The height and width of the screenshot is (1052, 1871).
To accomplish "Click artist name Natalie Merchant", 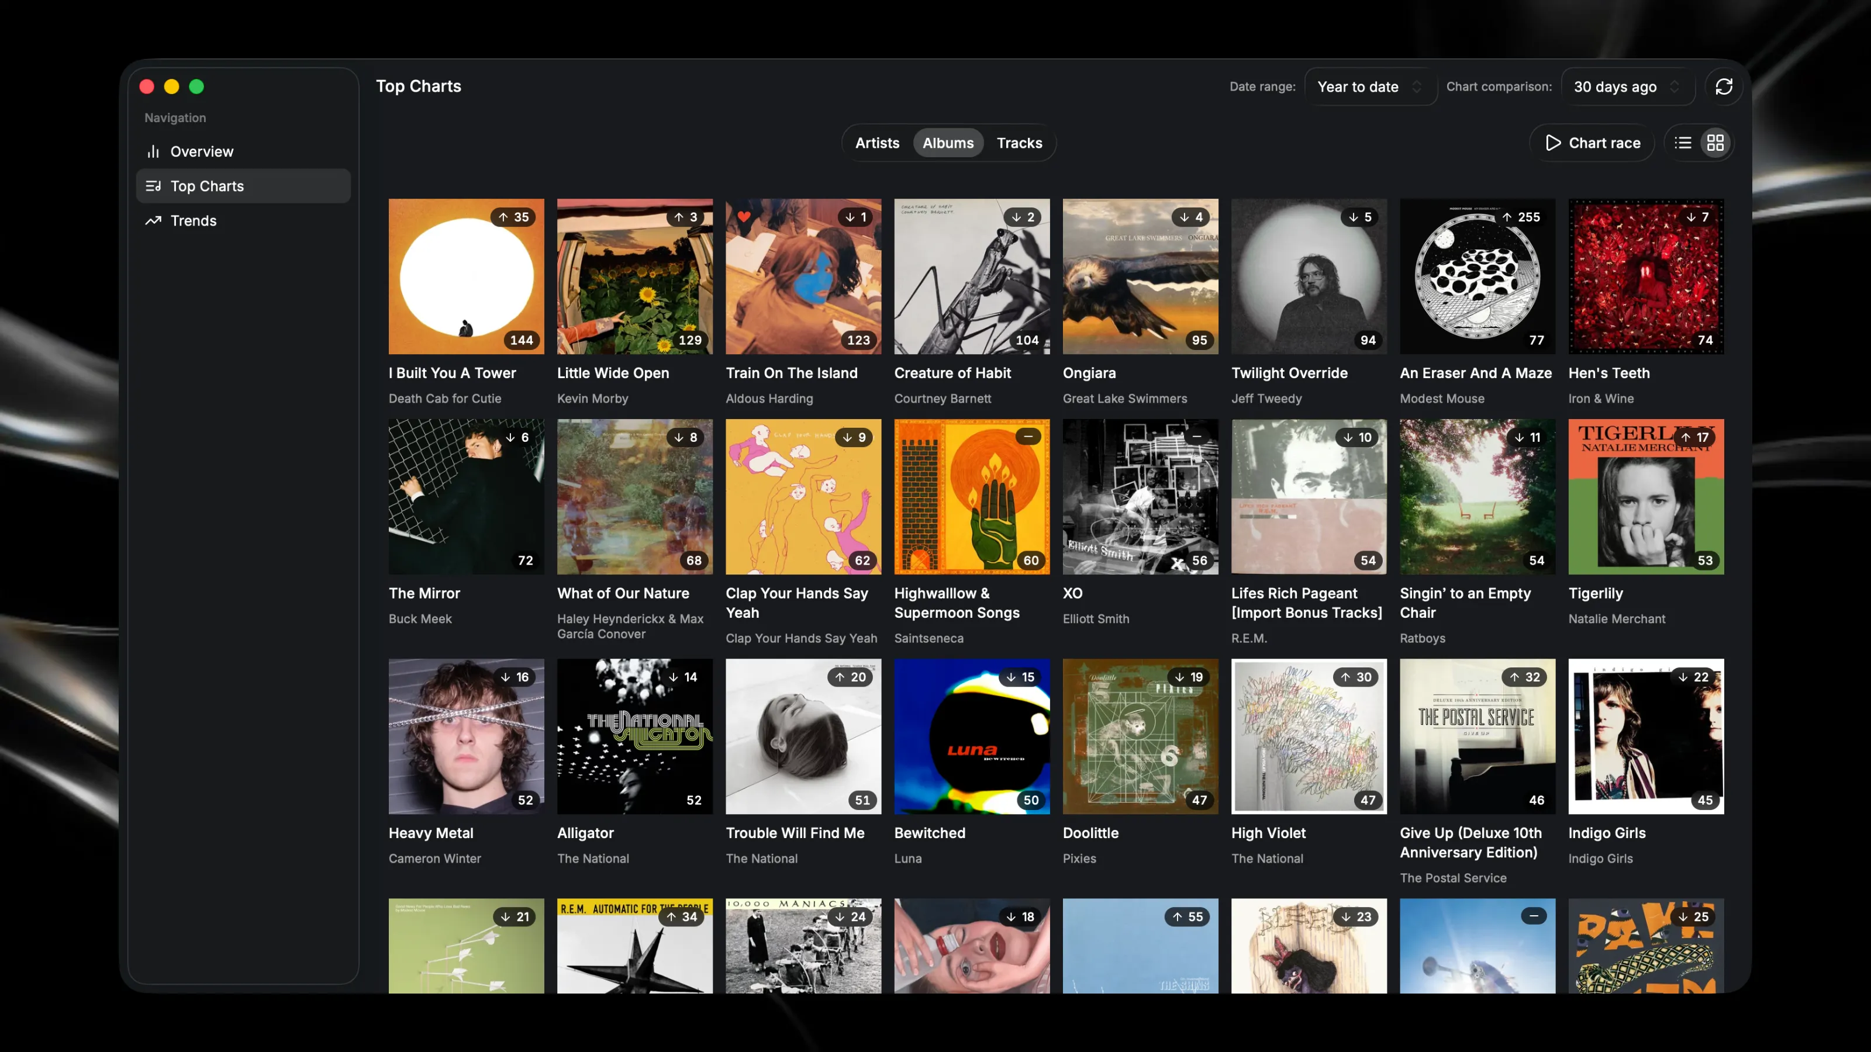I will pyautogui.click(x=1616, y=618).
